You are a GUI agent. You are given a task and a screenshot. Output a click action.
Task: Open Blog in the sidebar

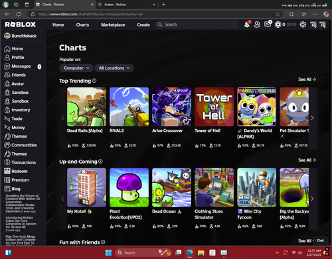[x=12, y=189]
